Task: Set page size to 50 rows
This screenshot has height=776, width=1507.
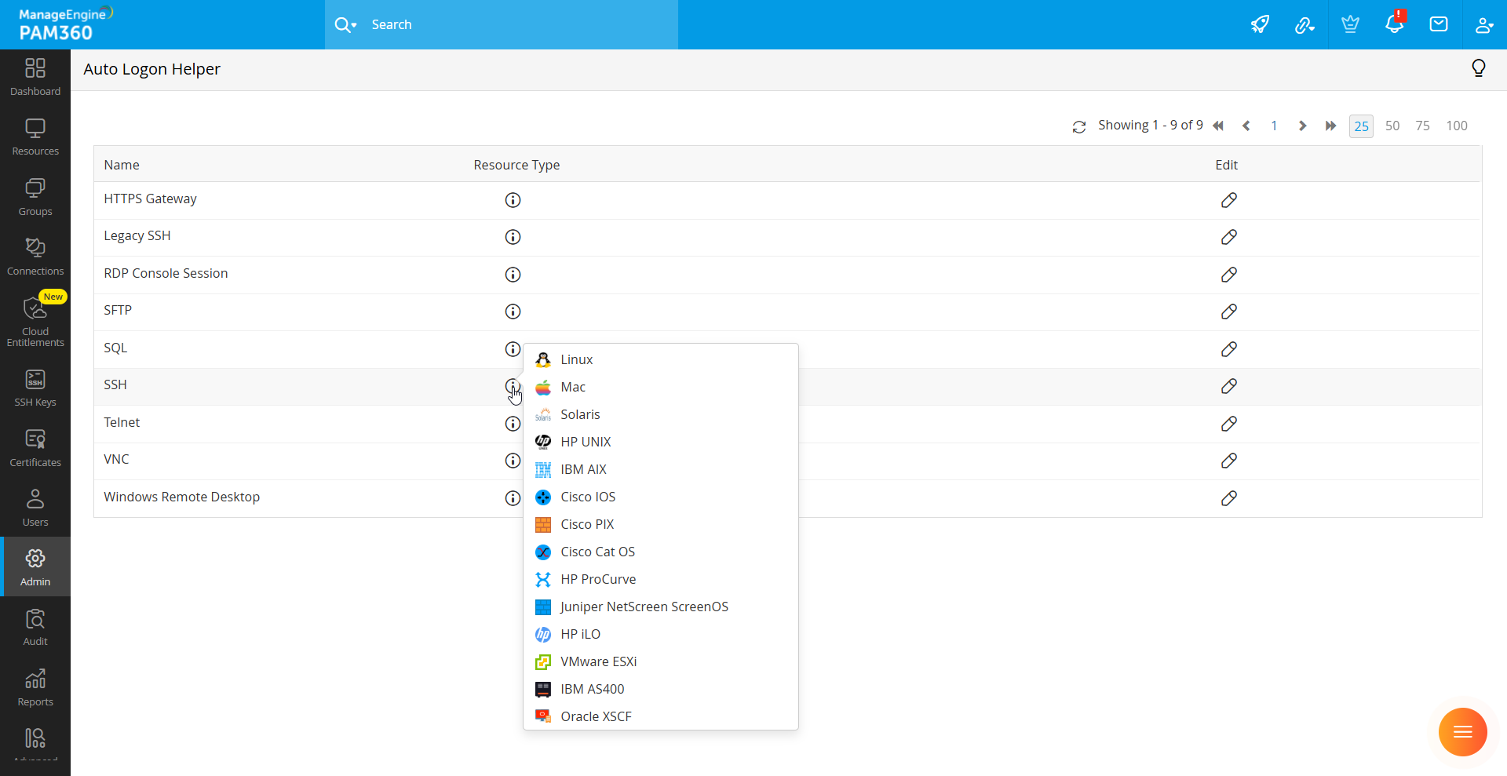Action: 1392,126
